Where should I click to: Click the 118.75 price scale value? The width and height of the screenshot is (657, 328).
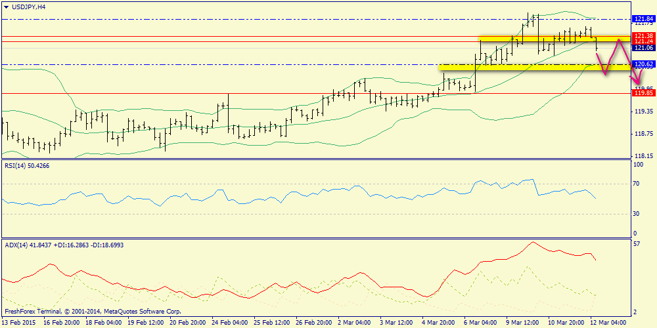point(644,134)
